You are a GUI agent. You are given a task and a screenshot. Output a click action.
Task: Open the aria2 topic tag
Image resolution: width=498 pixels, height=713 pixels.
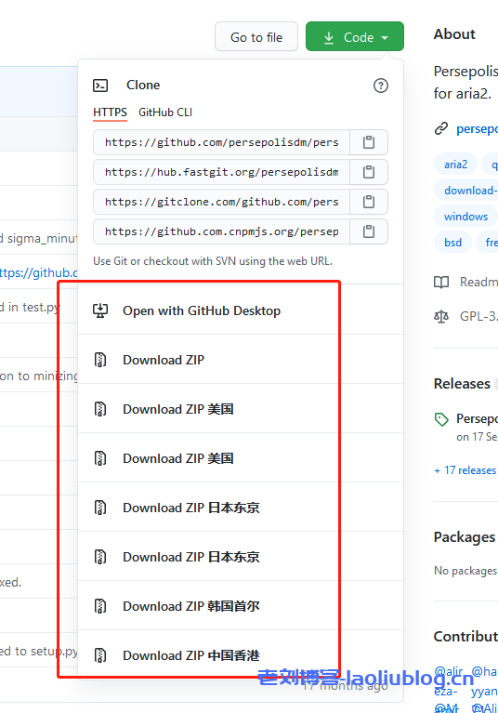click(456, 165)
